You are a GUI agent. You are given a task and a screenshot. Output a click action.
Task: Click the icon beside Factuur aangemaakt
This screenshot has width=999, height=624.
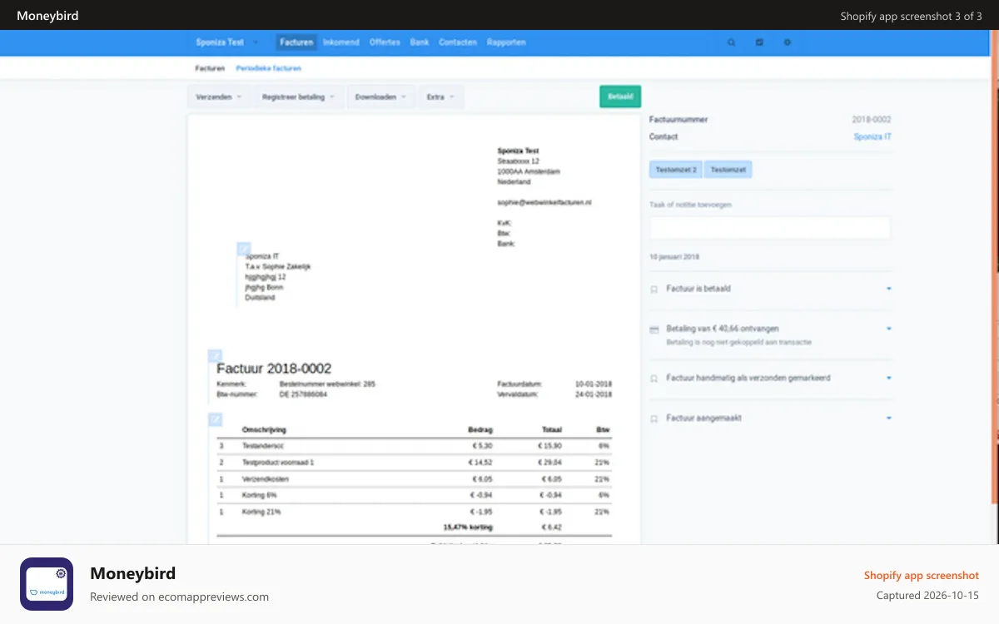[x=654, y=418]
